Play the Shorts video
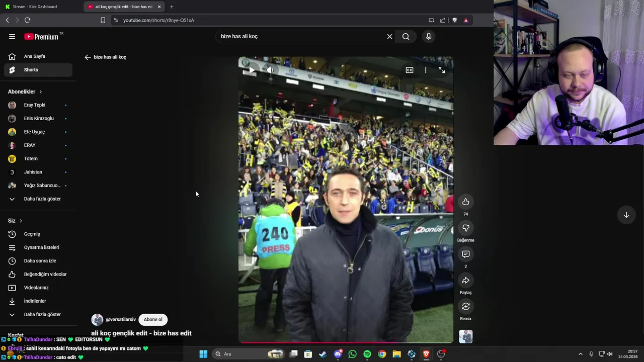Image resolution: width=644 pixels, height=362 pixels. 252,70
